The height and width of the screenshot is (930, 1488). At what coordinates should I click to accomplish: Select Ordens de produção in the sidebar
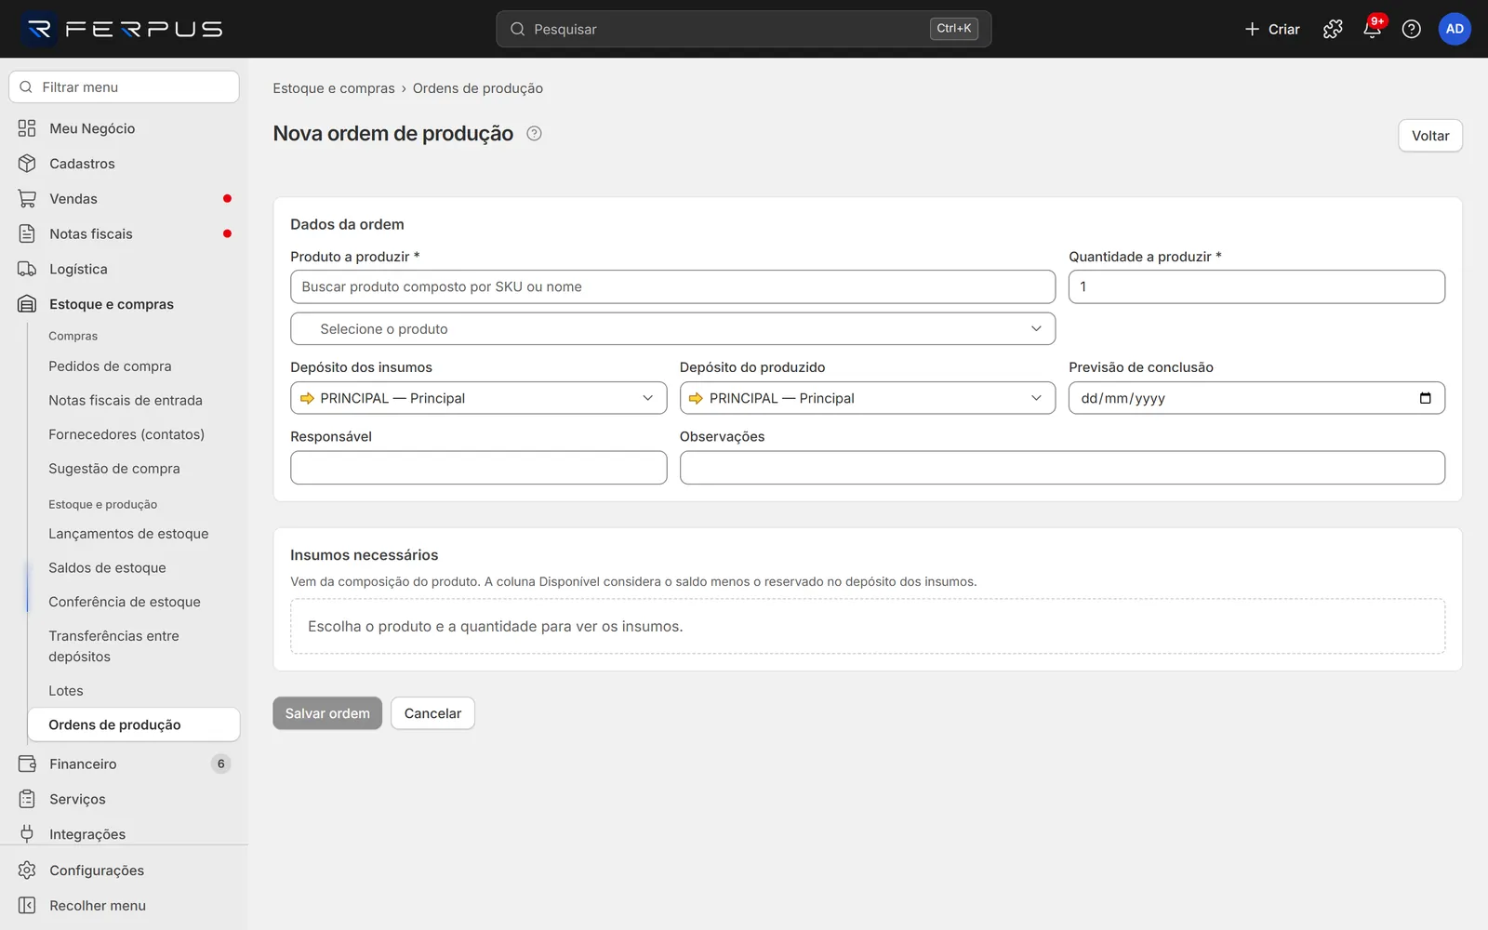[133, 724]
